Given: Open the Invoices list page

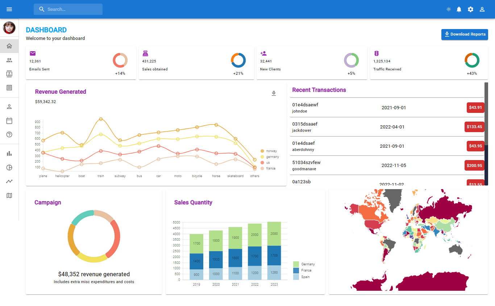Looking at the screenshot, I should coord(9,87).
